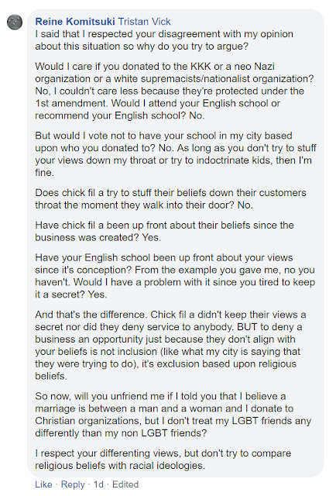The width and height of the screenshot is (336, 496).
Task: Click the paragraph beginning "Would I care if you donated"
Action: pyautogui.click(x=174, y=91)
